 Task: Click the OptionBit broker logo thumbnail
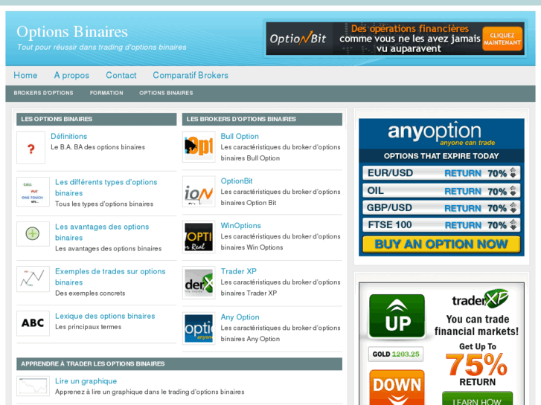[199, 192]
